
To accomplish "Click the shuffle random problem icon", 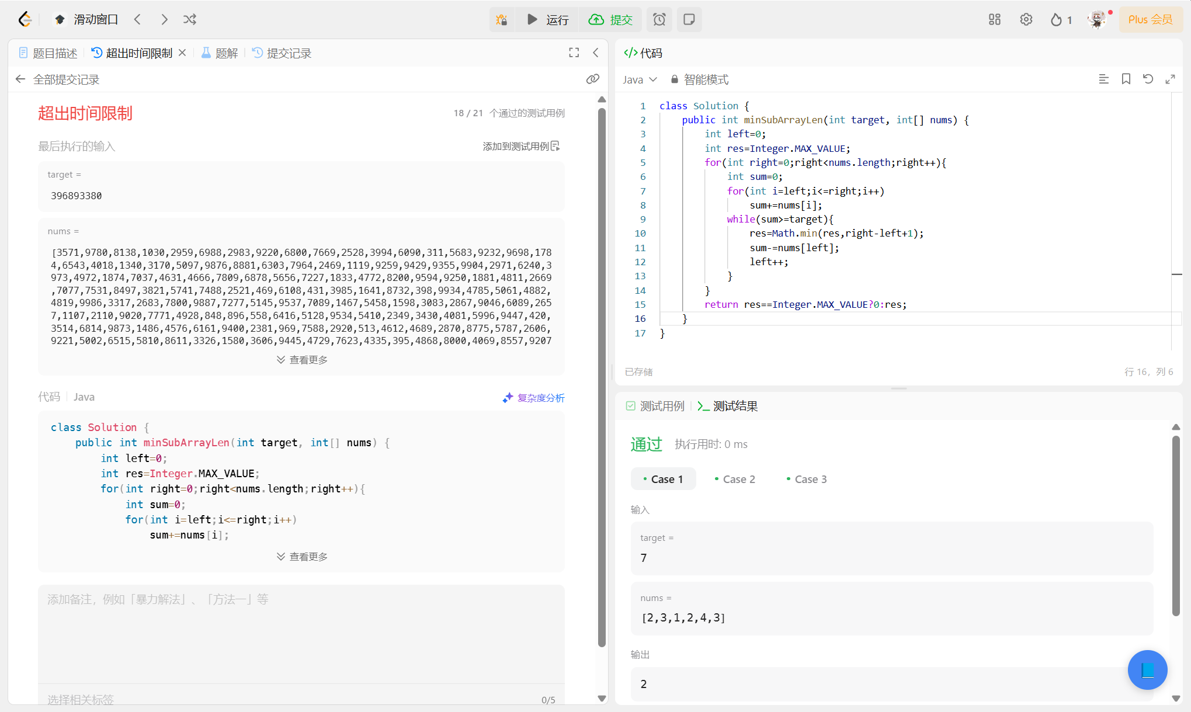I will click(x=190, y=19).
